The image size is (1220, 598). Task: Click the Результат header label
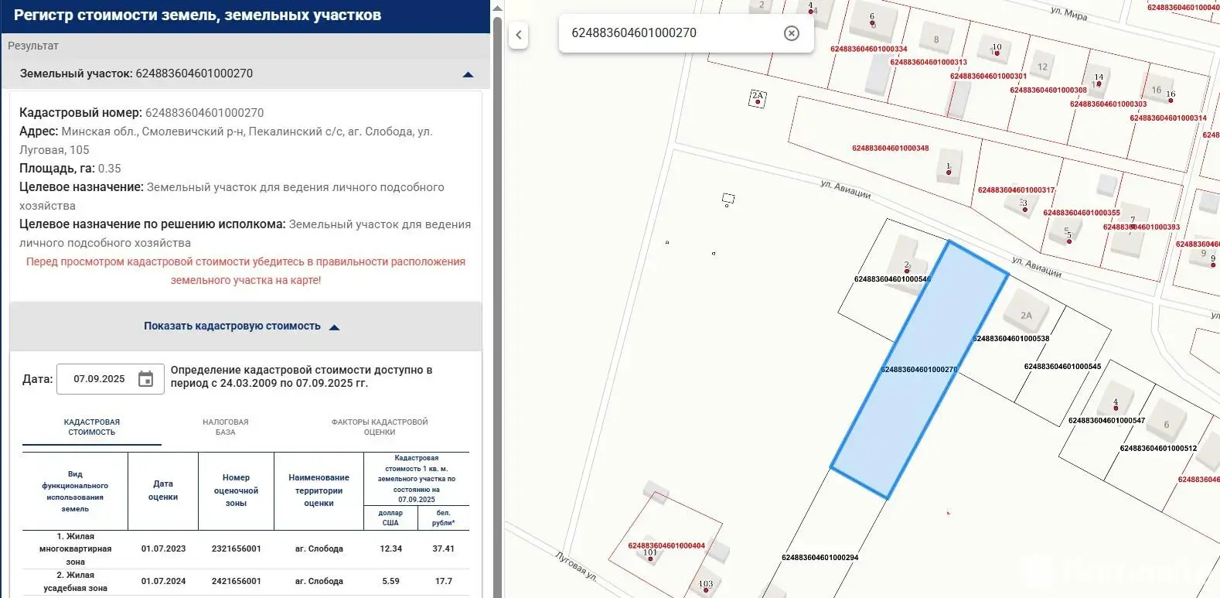33,46
